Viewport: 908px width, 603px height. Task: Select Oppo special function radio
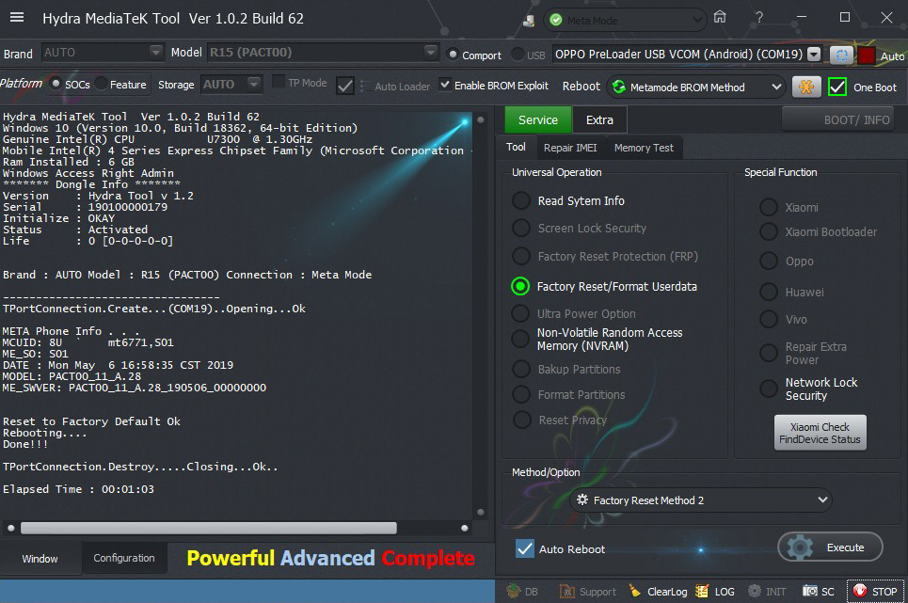pos(769,261)
